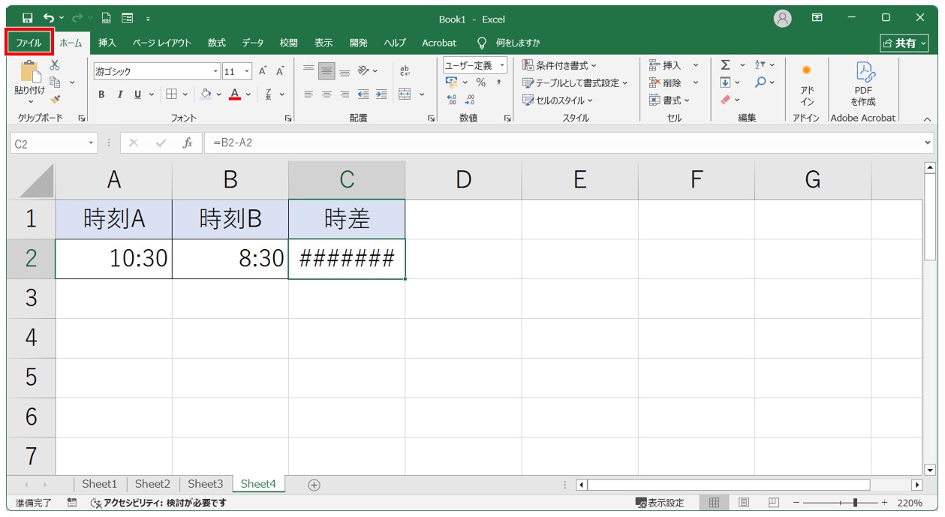Click the user account avatar icon
The width and height of the screenshot is (945, 517).
783,18
